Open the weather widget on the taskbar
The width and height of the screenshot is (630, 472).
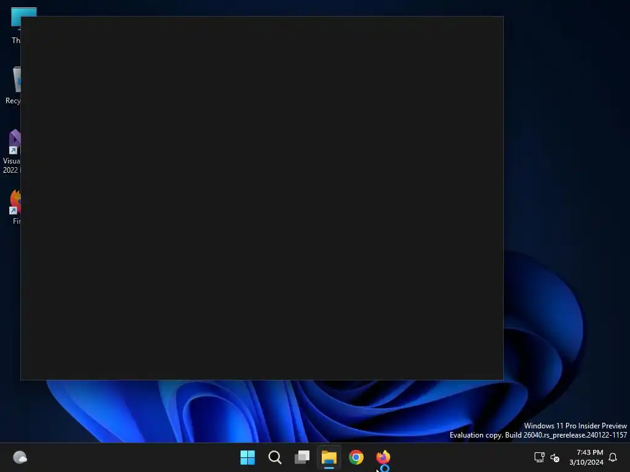point(20,457)
